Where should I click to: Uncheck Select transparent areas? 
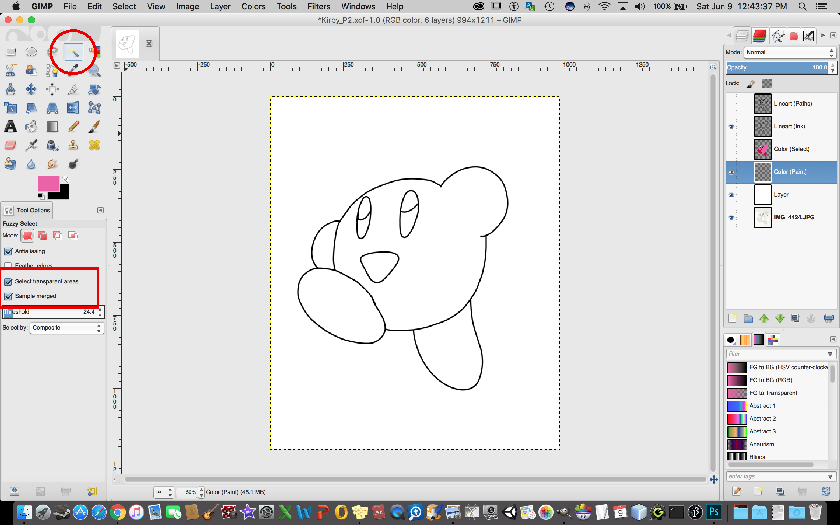[x=8, y=281]
